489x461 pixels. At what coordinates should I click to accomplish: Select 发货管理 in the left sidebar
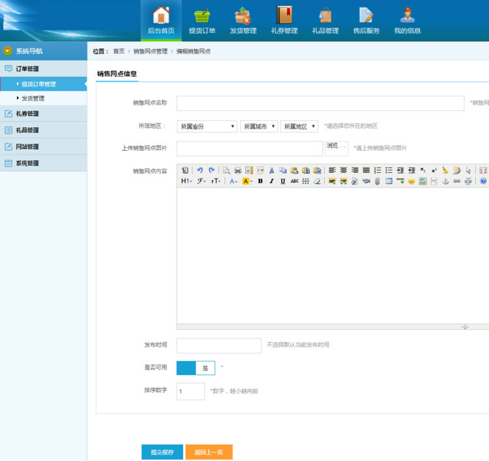(x=33, y=98)
